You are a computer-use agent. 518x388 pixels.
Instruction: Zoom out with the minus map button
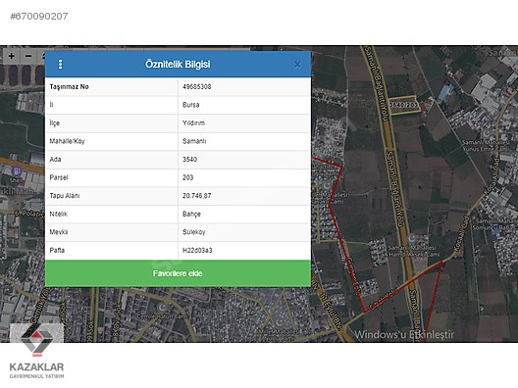pos(28,56)
